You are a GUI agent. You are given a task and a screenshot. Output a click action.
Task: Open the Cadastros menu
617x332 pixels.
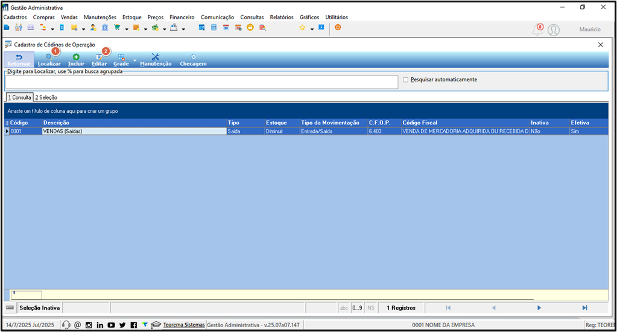click(x=15, y=17)
